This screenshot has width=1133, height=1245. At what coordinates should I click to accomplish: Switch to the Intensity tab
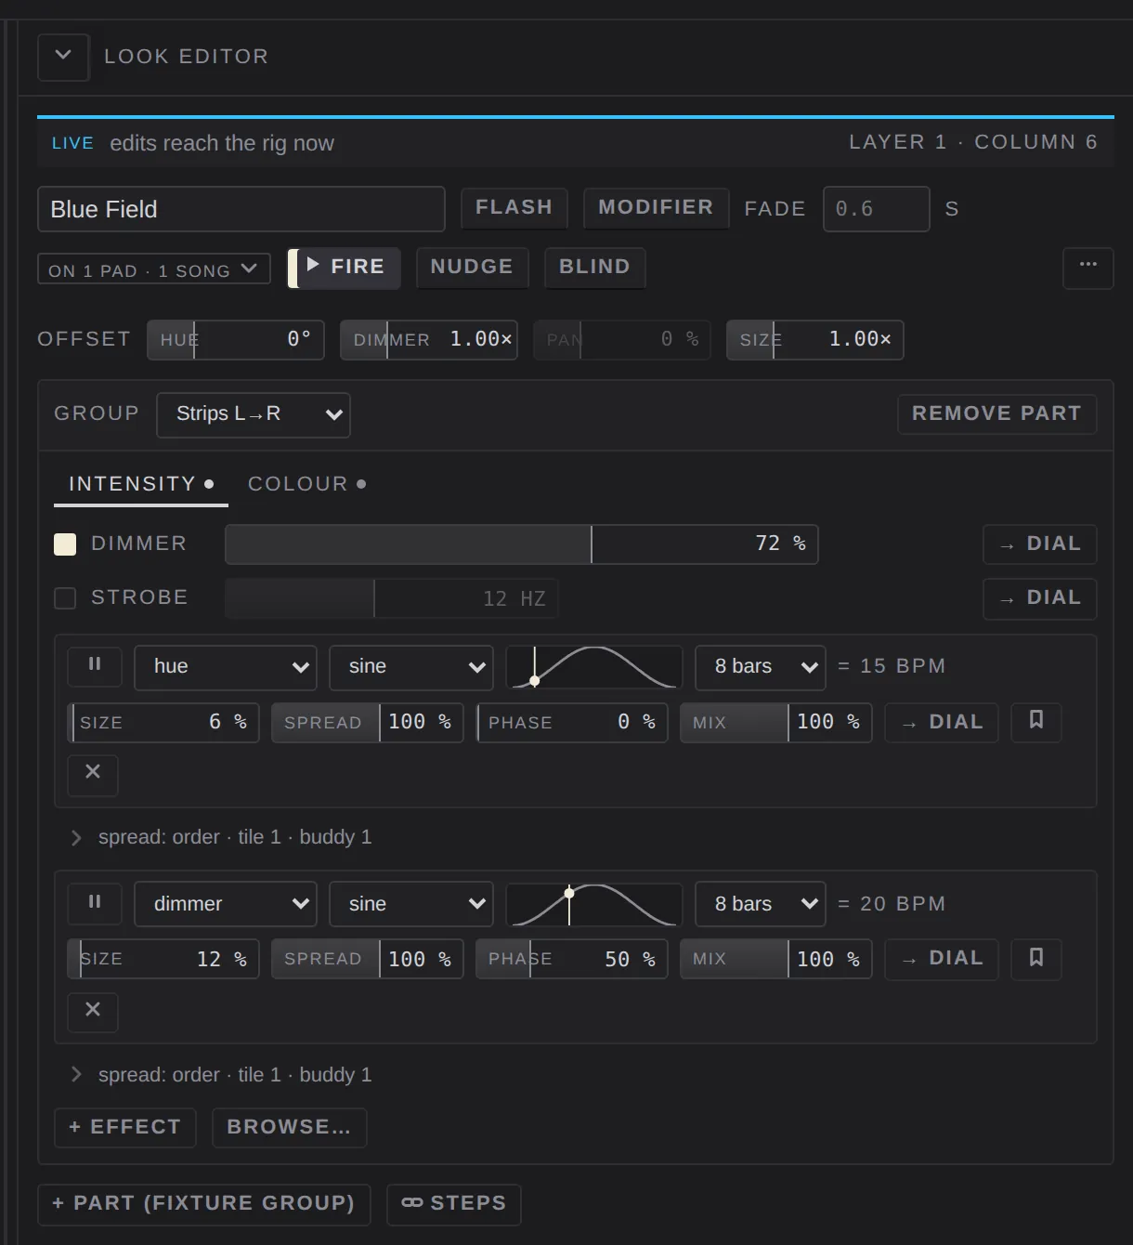click(141, 484)
